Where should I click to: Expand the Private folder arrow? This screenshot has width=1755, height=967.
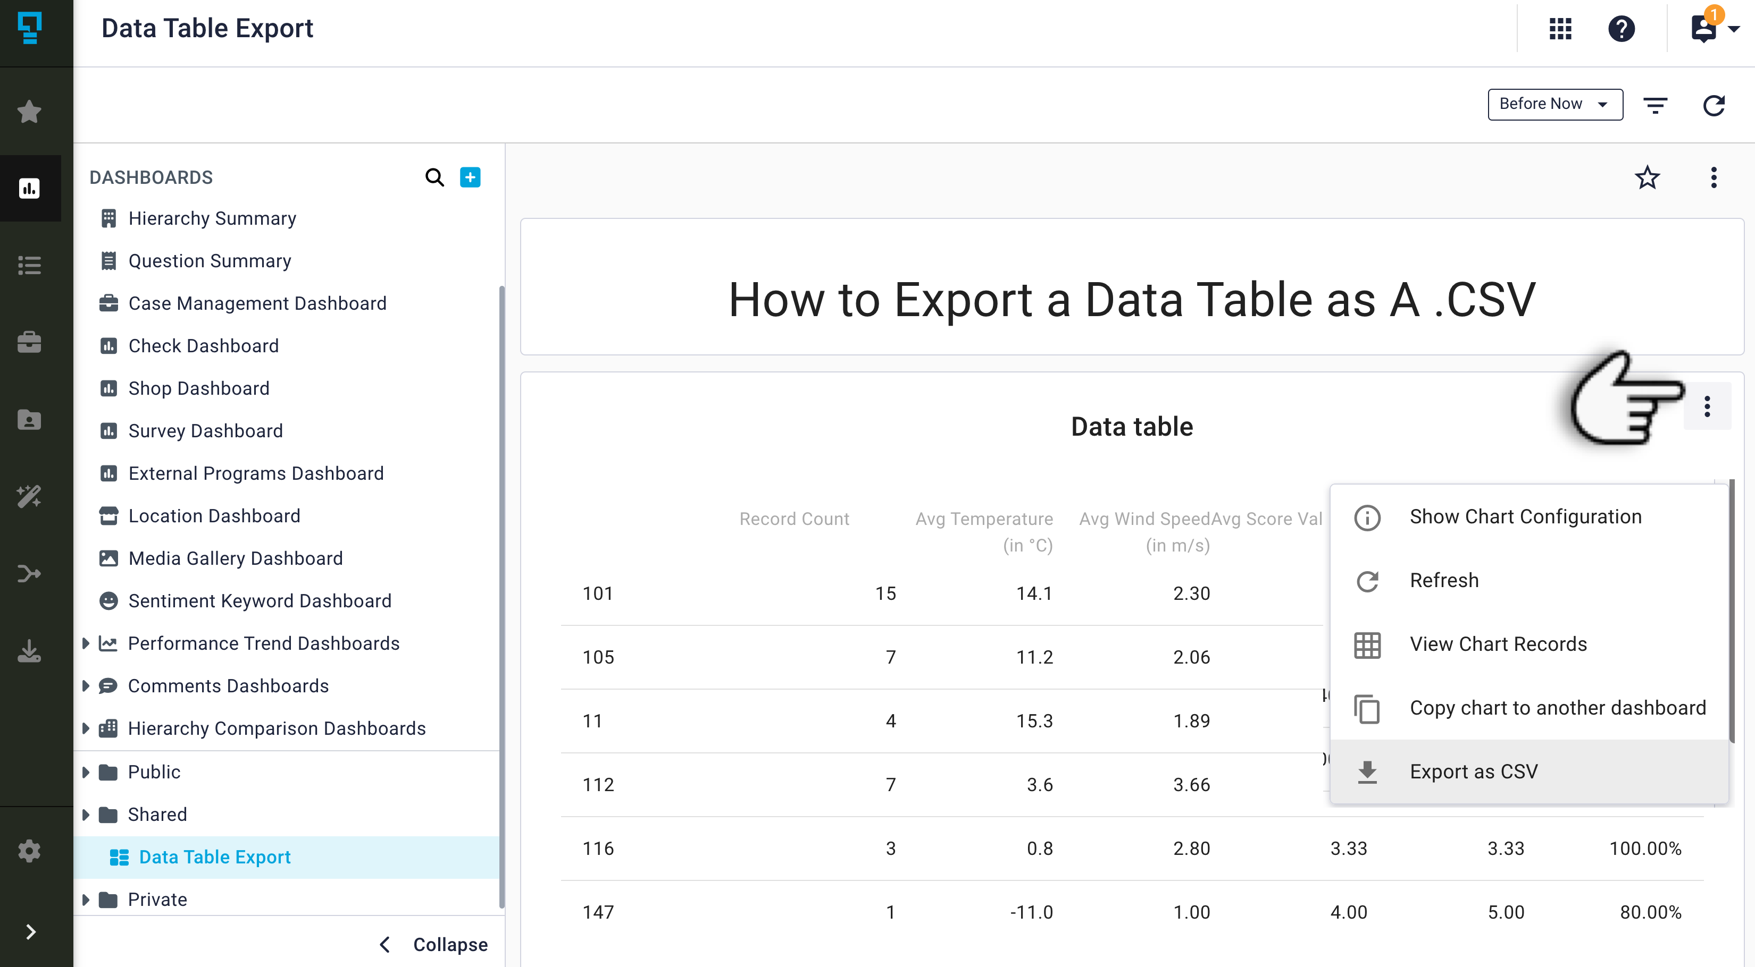coord(85,900)
